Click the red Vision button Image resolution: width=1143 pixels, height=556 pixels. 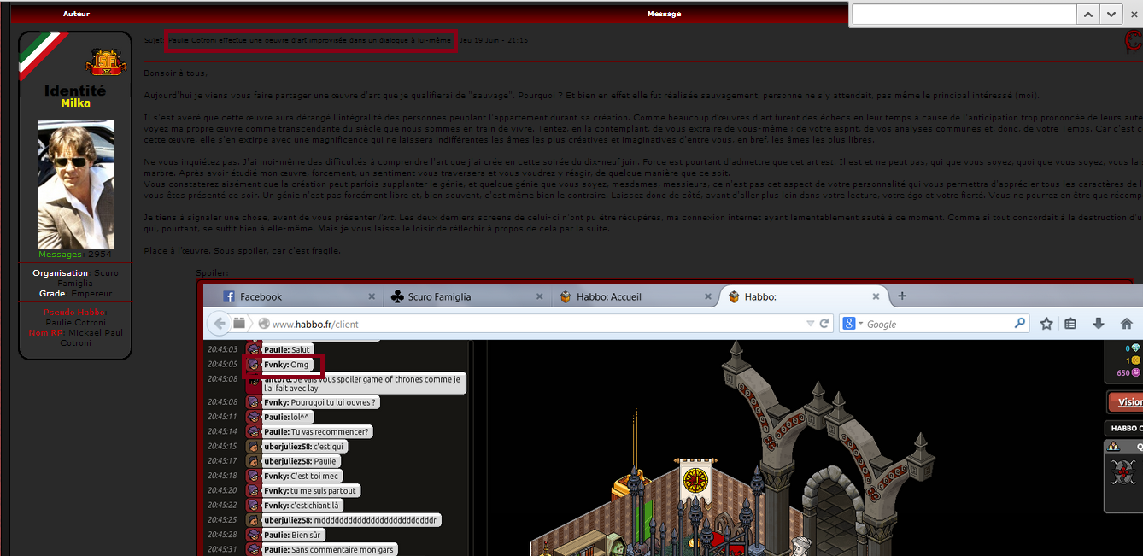(x=1125, y=401)
